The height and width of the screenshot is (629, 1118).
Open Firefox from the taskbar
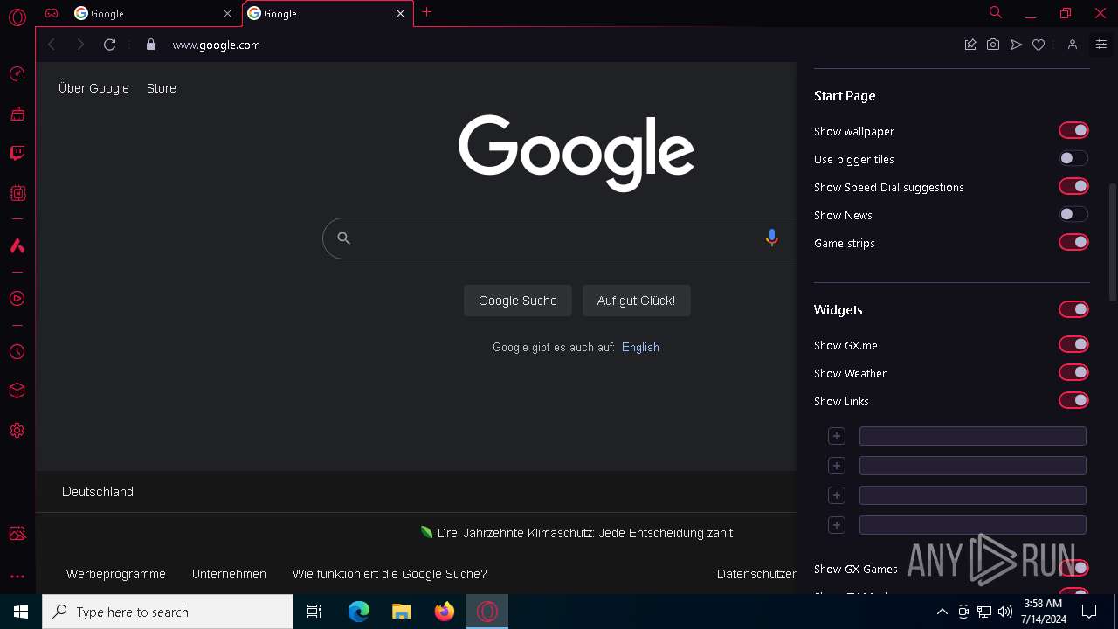coord(445,612)
